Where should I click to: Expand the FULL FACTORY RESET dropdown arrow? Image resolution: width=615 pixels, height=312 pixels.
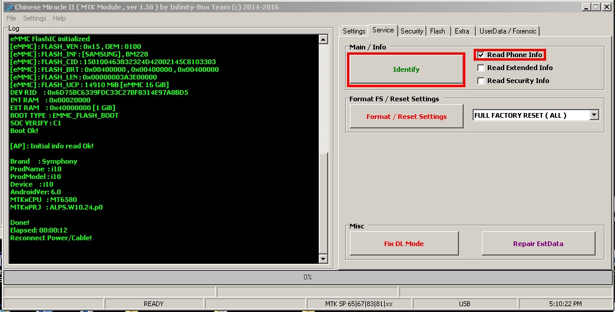click(594, 115)
